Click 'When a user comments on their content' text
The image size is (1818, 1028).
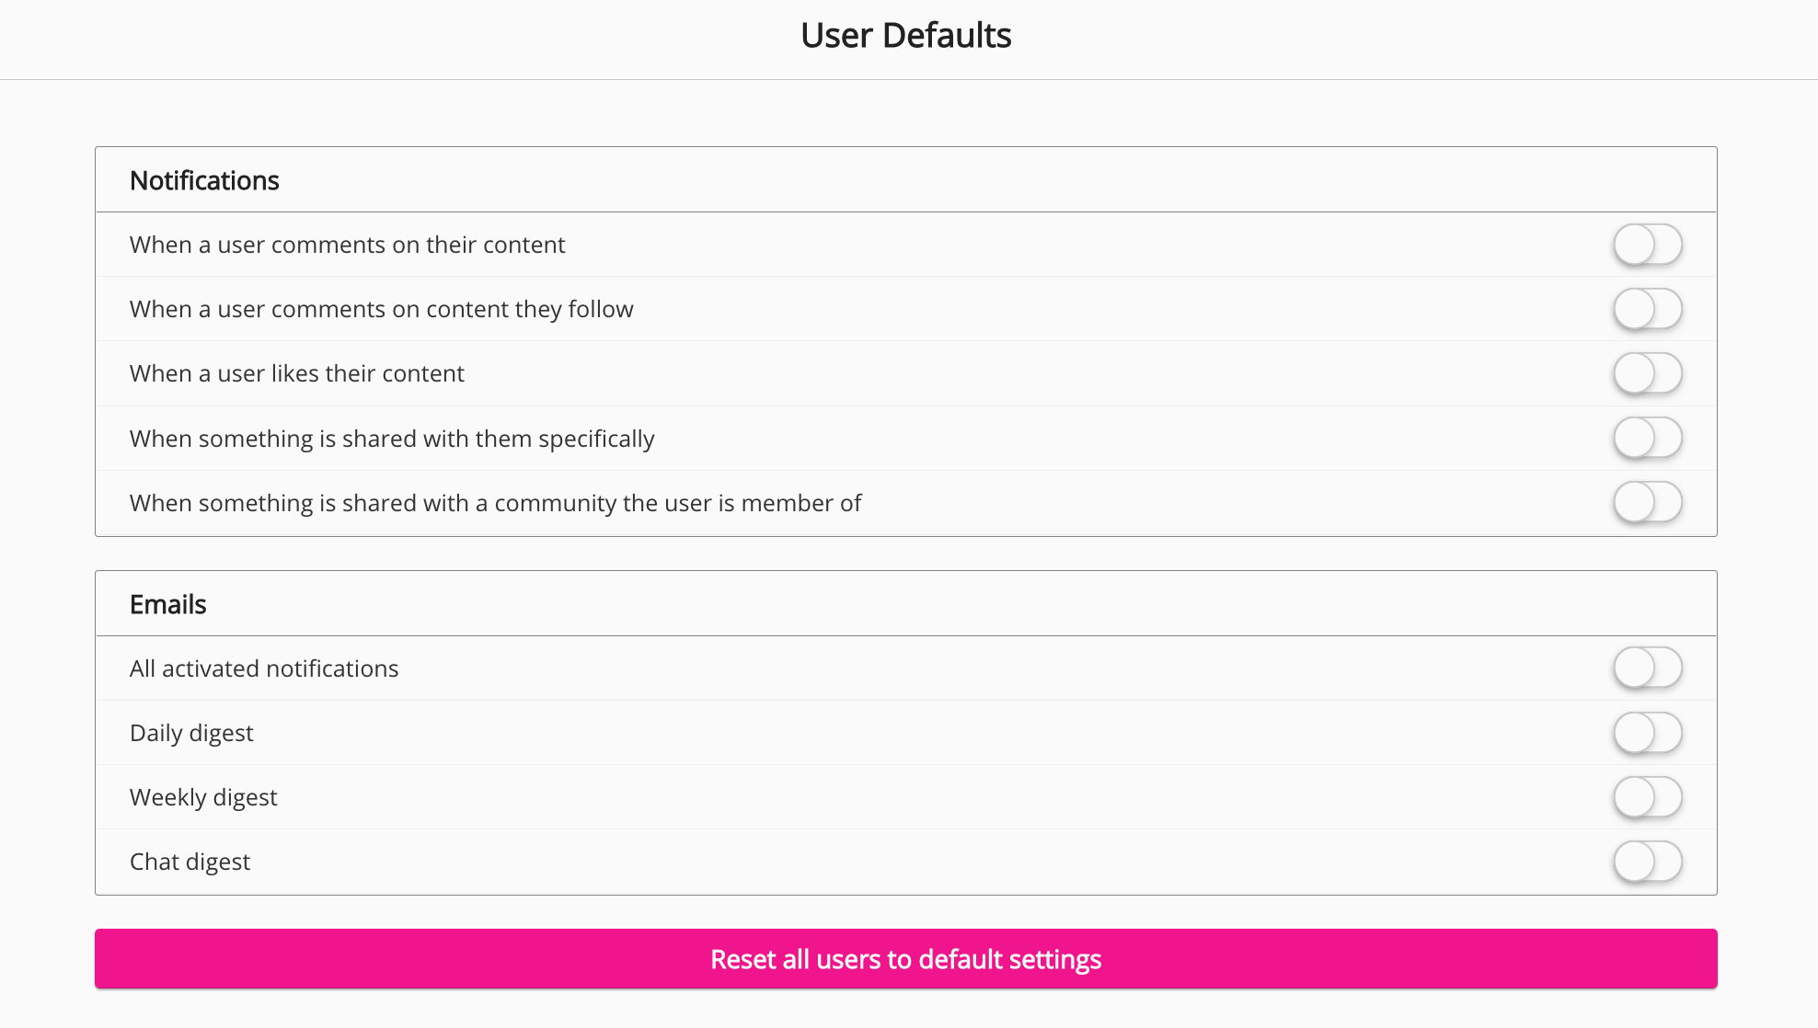pos(347,245)
